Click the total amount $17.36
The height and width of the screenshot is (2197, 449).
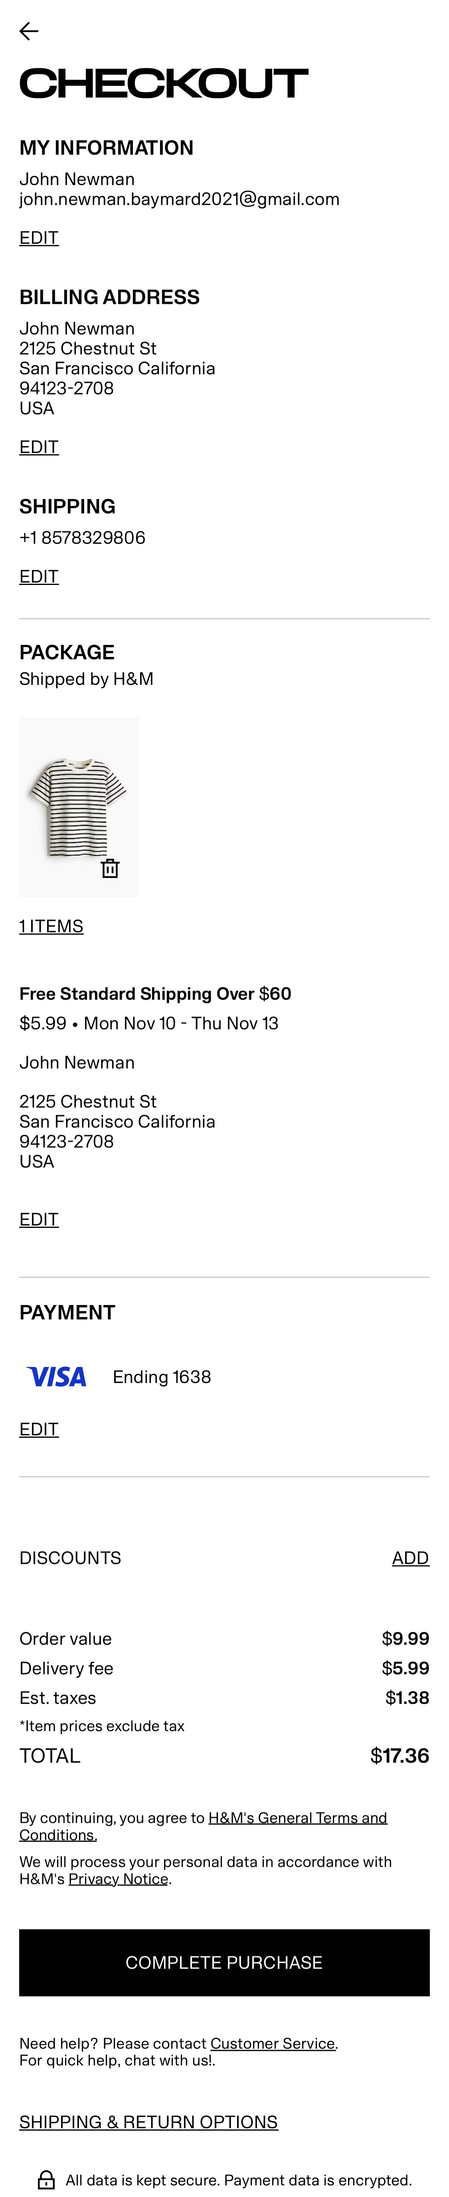click(x=400, y=1756)
